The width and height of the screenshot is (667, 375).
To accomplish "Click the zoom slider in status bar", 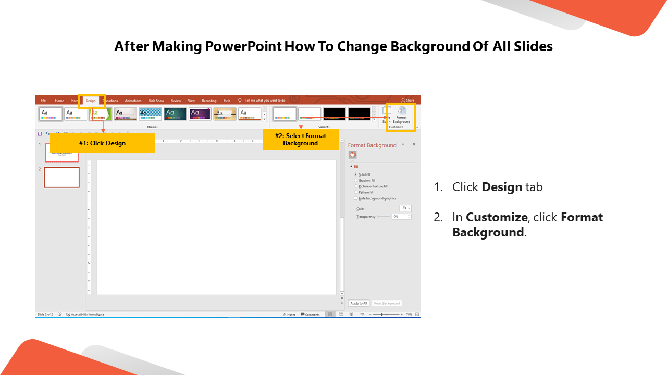I will coord(386,314).
